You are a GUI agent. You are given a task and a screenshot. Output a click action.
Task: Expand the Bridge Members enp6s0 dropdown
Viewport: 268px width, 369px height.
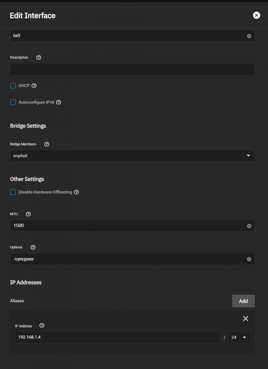tap(132, 156)
